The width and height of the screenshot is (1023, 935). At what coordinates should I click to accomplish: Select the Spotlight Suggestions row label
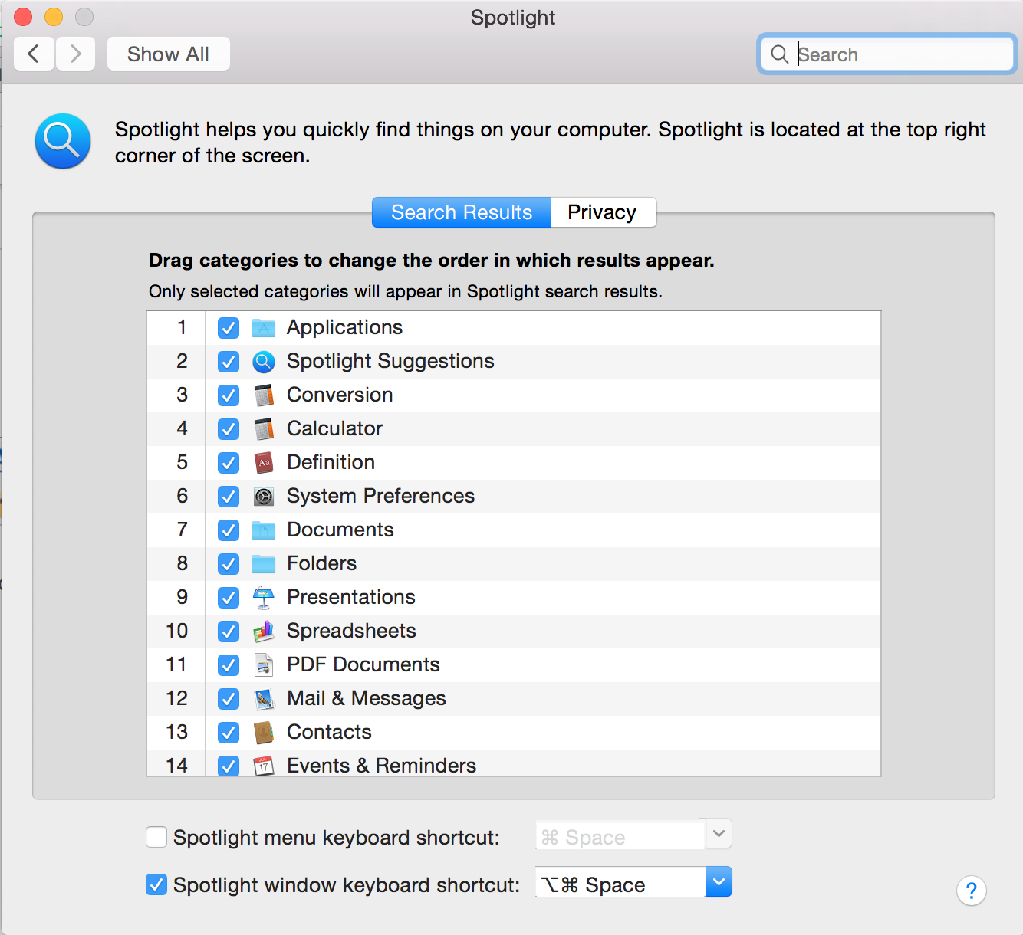coord(390,361)
